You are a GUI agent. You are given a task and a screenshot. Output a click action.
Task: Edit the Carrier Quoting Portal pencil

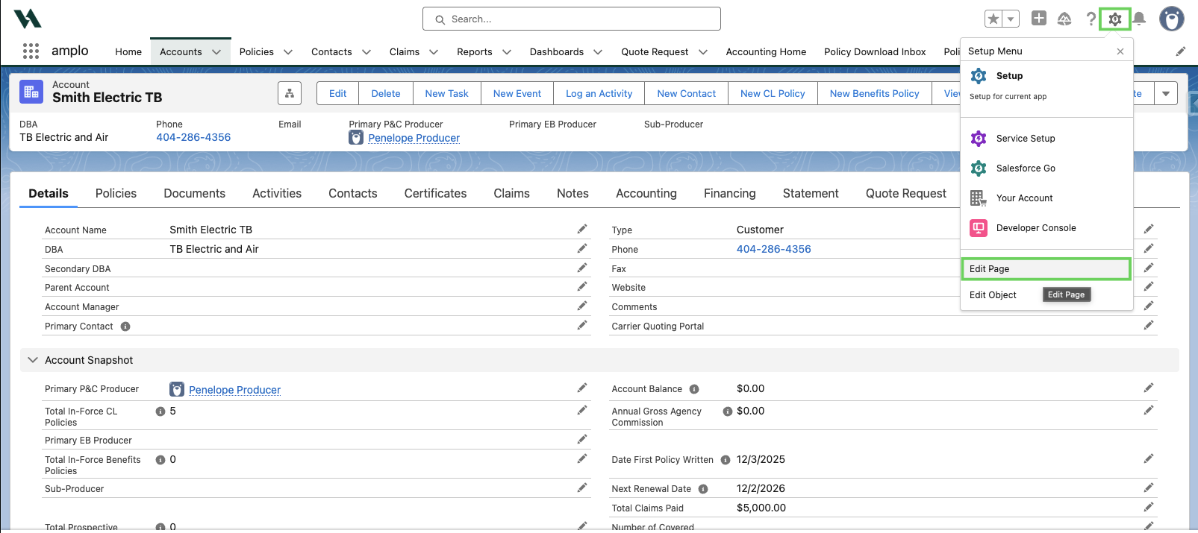click(1149, 325)
